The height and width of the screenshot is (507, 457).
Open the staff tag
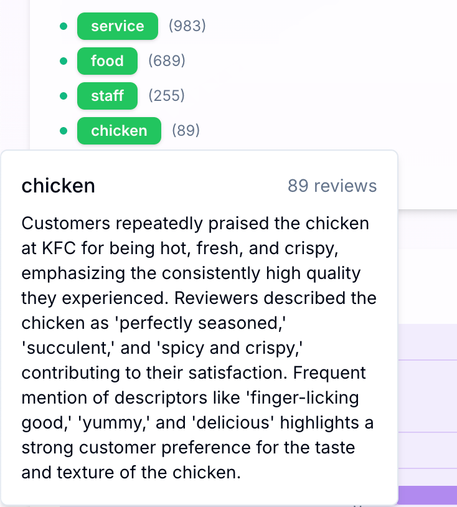click(107, 96)
